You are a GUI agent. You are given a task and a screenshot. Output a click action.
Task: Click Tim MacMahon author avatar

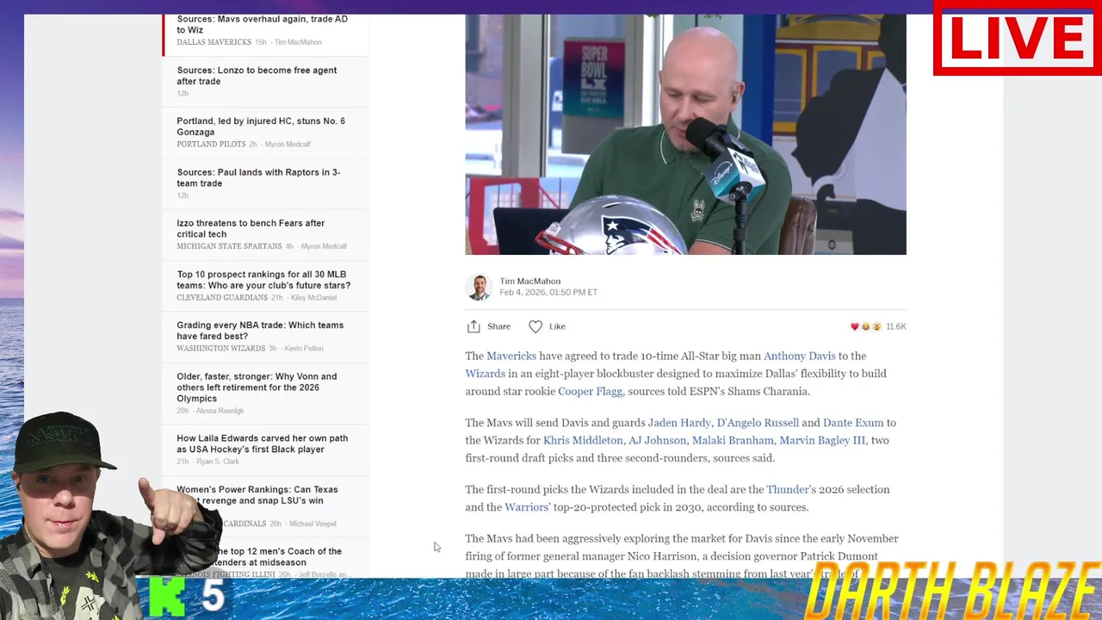pyautogui.click(x=479, y=287)
